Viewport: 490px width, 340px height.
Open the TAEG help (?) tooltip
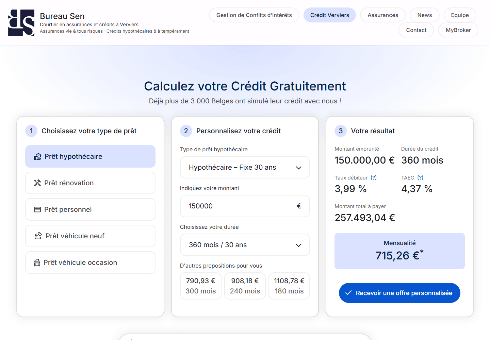tap(421, 177)
